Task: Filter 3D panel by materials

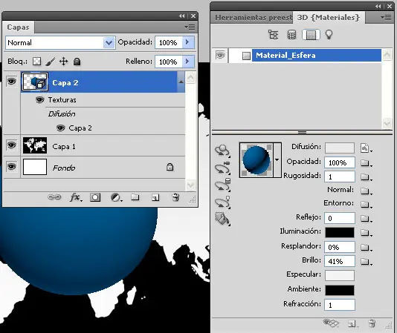Action: click(x=311, y=35)
